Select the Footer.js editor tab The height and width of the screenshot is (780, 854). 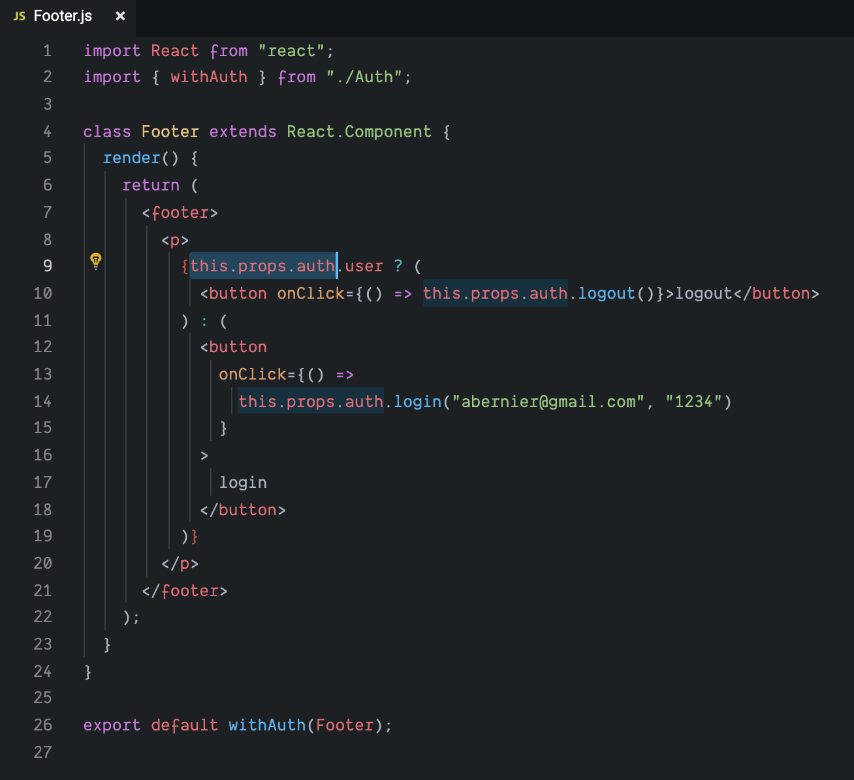click(x=63, y=16)
